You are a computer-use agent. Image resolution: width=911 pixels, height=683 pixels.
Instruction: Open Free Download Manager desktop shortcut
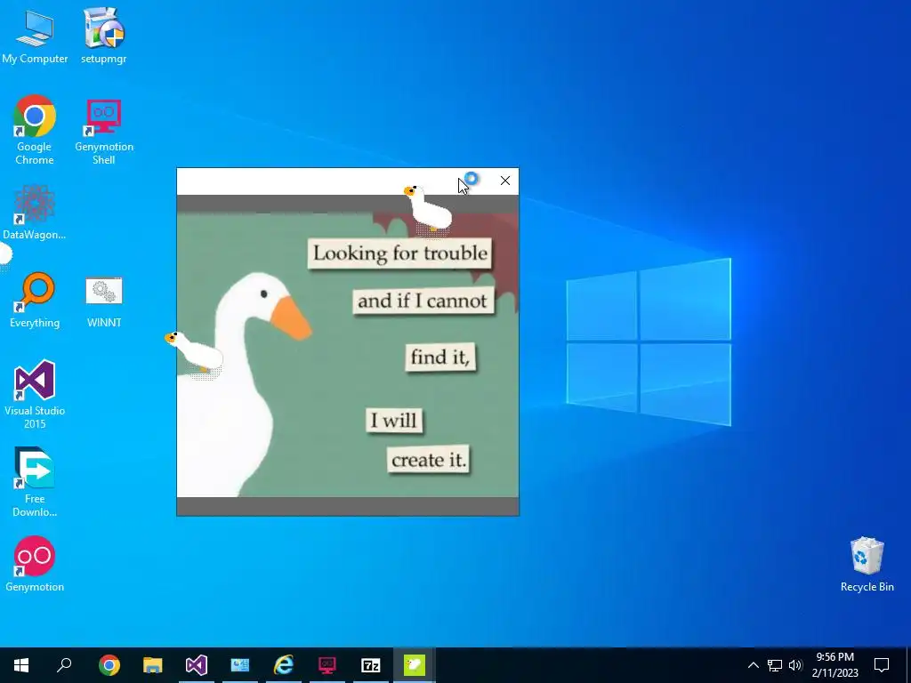[x=35, y=482]
